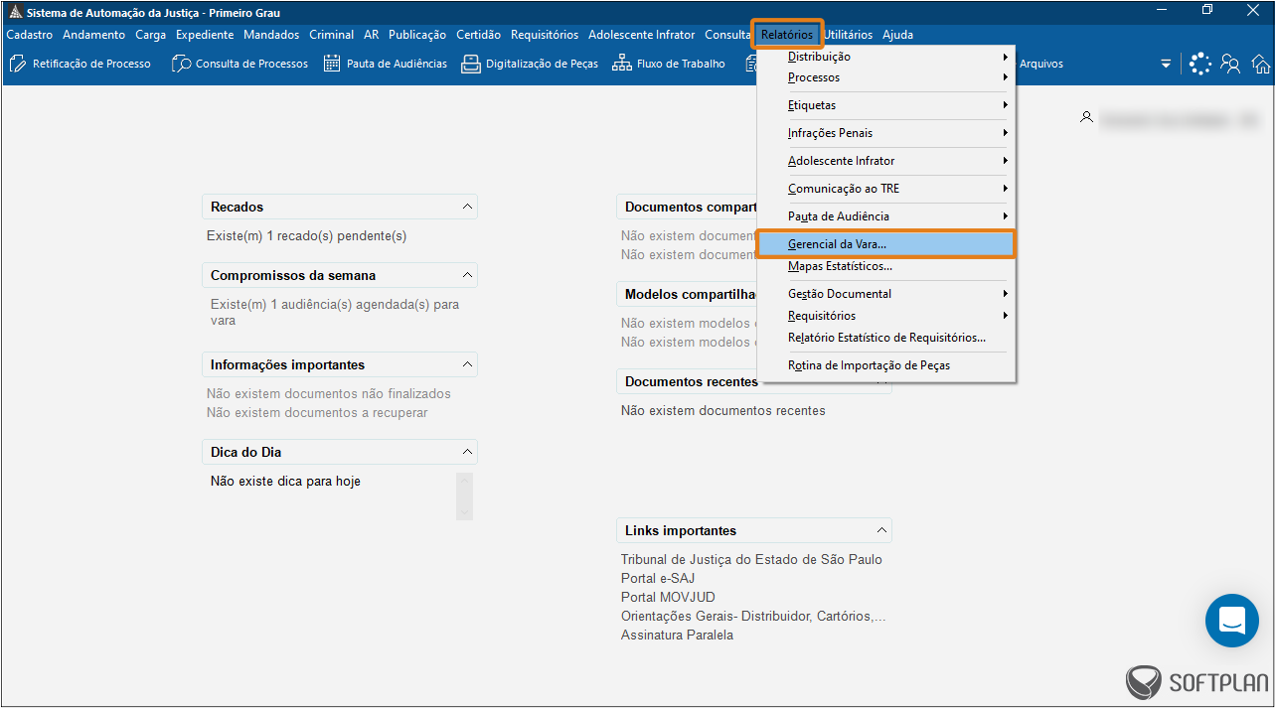Open the Carga menu
The width and height of the screenshot is (1275, 708).
(151, 35)
